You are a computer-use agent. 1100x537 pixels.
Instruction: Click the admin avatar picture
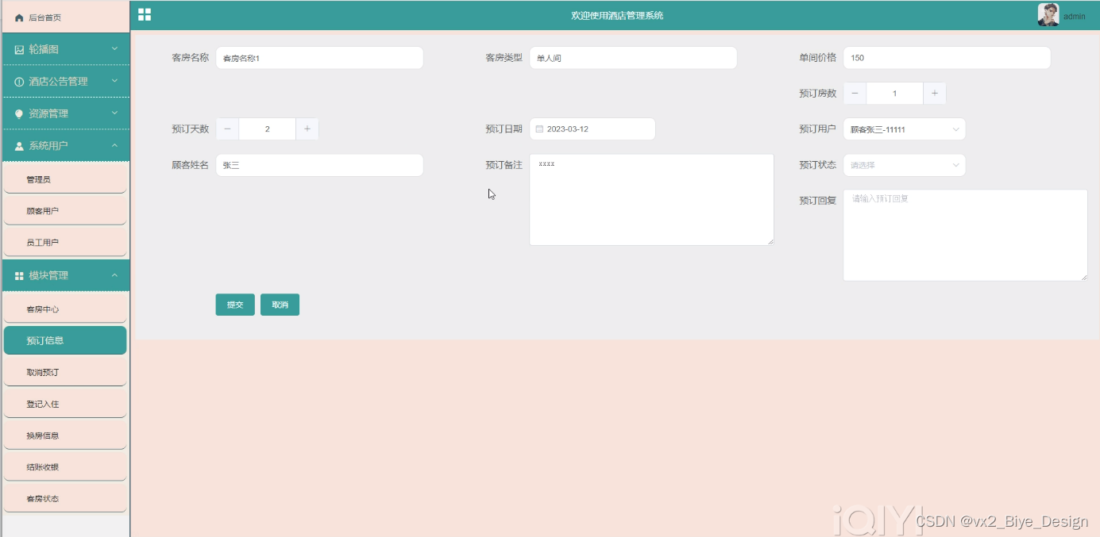1048,15
